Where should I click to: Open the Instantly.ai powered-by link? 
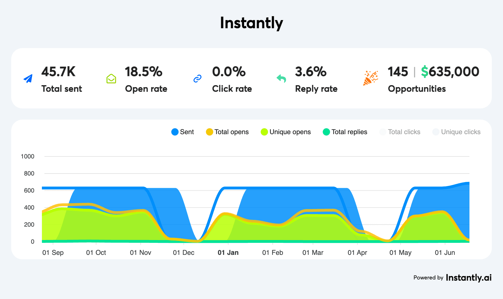[x=468, y=277]
